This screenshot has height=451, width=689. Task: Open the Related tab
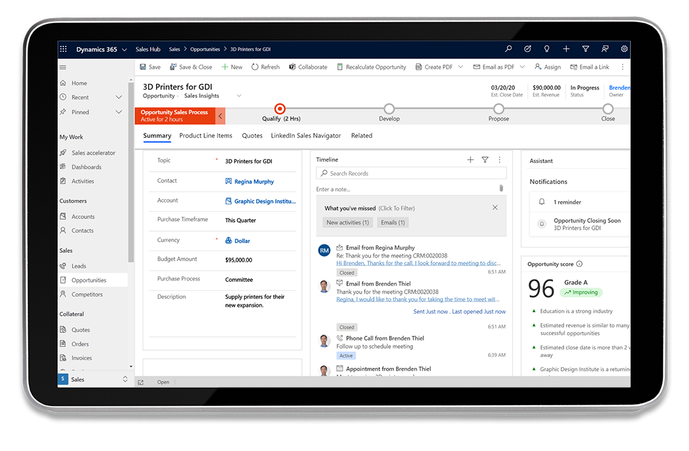click(x=361, y=136)
